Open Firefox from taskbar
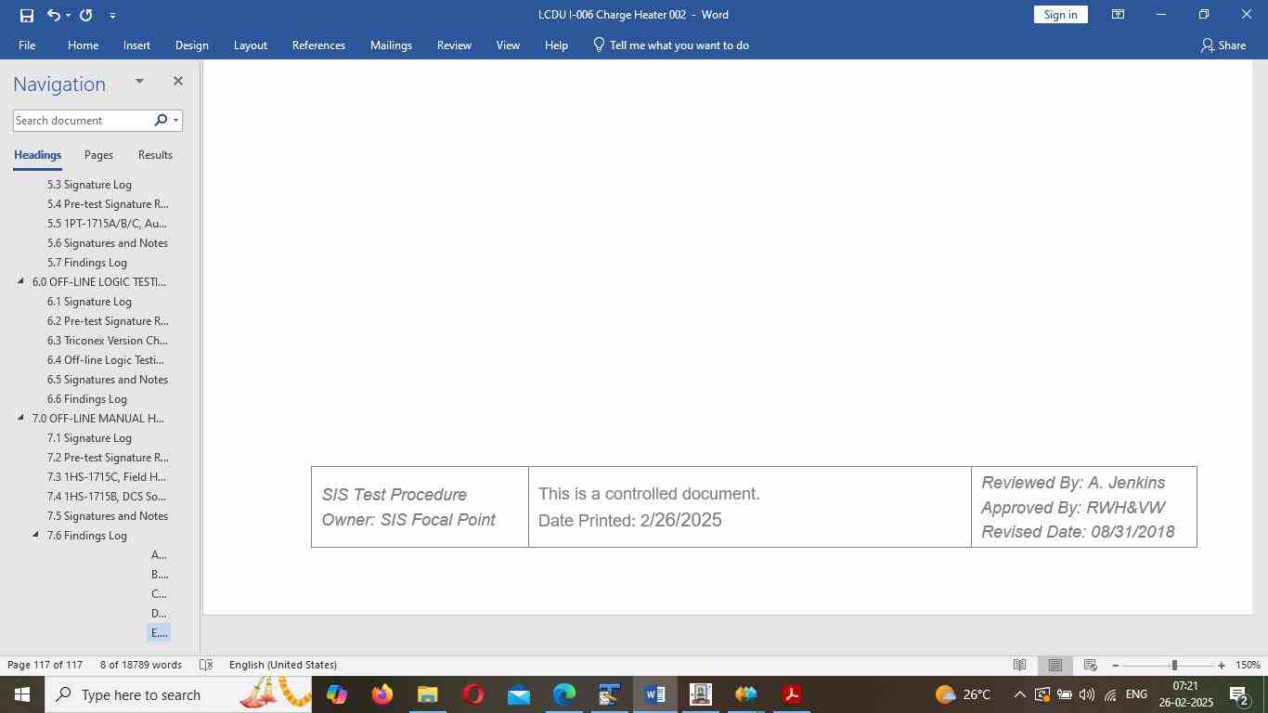Image resolution: width=1268 pixels, height=713 pixels. click(x=382, y=694)
